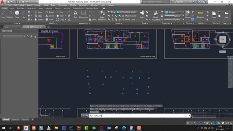The height and width of the screenshot is (131, 233).
Task: Open Microsoft Edge from the taskbar
Action: tap(124, 128)
